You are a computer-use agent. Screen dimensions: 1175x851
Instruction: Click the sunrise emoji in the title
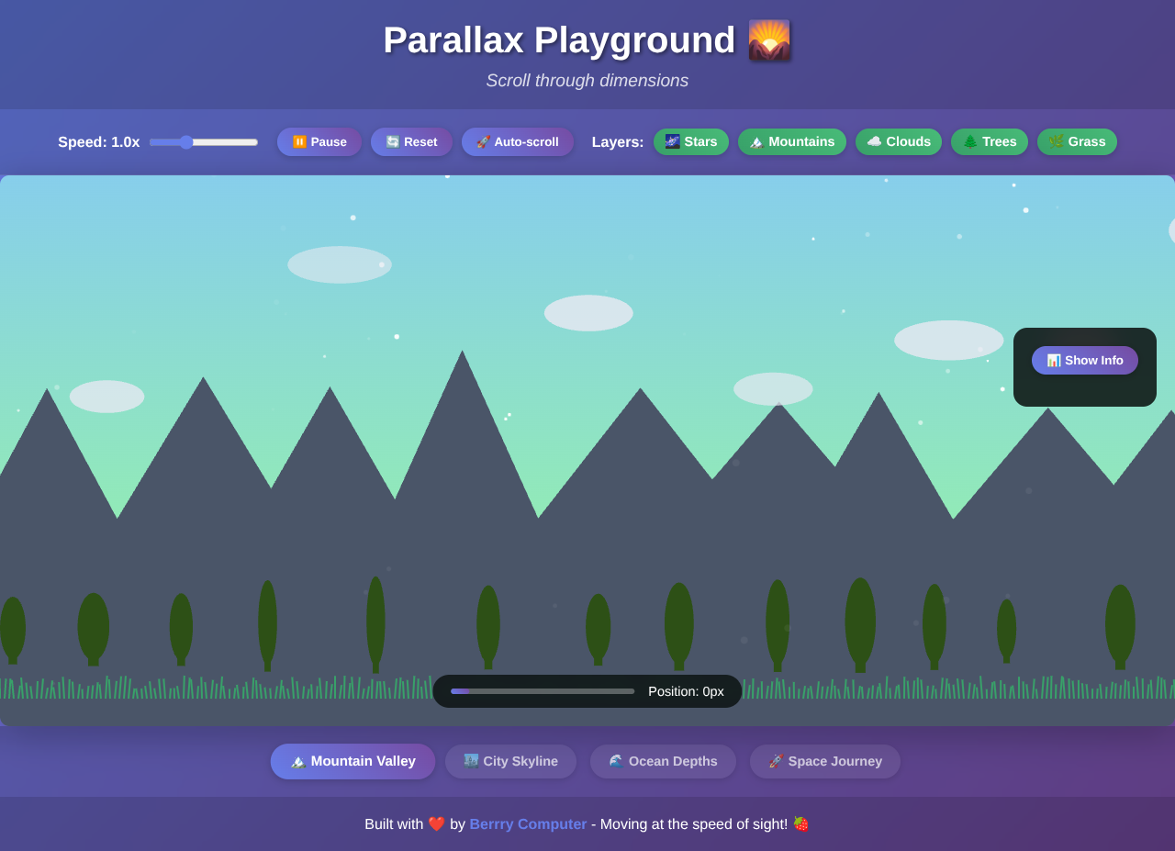point(770,39)
